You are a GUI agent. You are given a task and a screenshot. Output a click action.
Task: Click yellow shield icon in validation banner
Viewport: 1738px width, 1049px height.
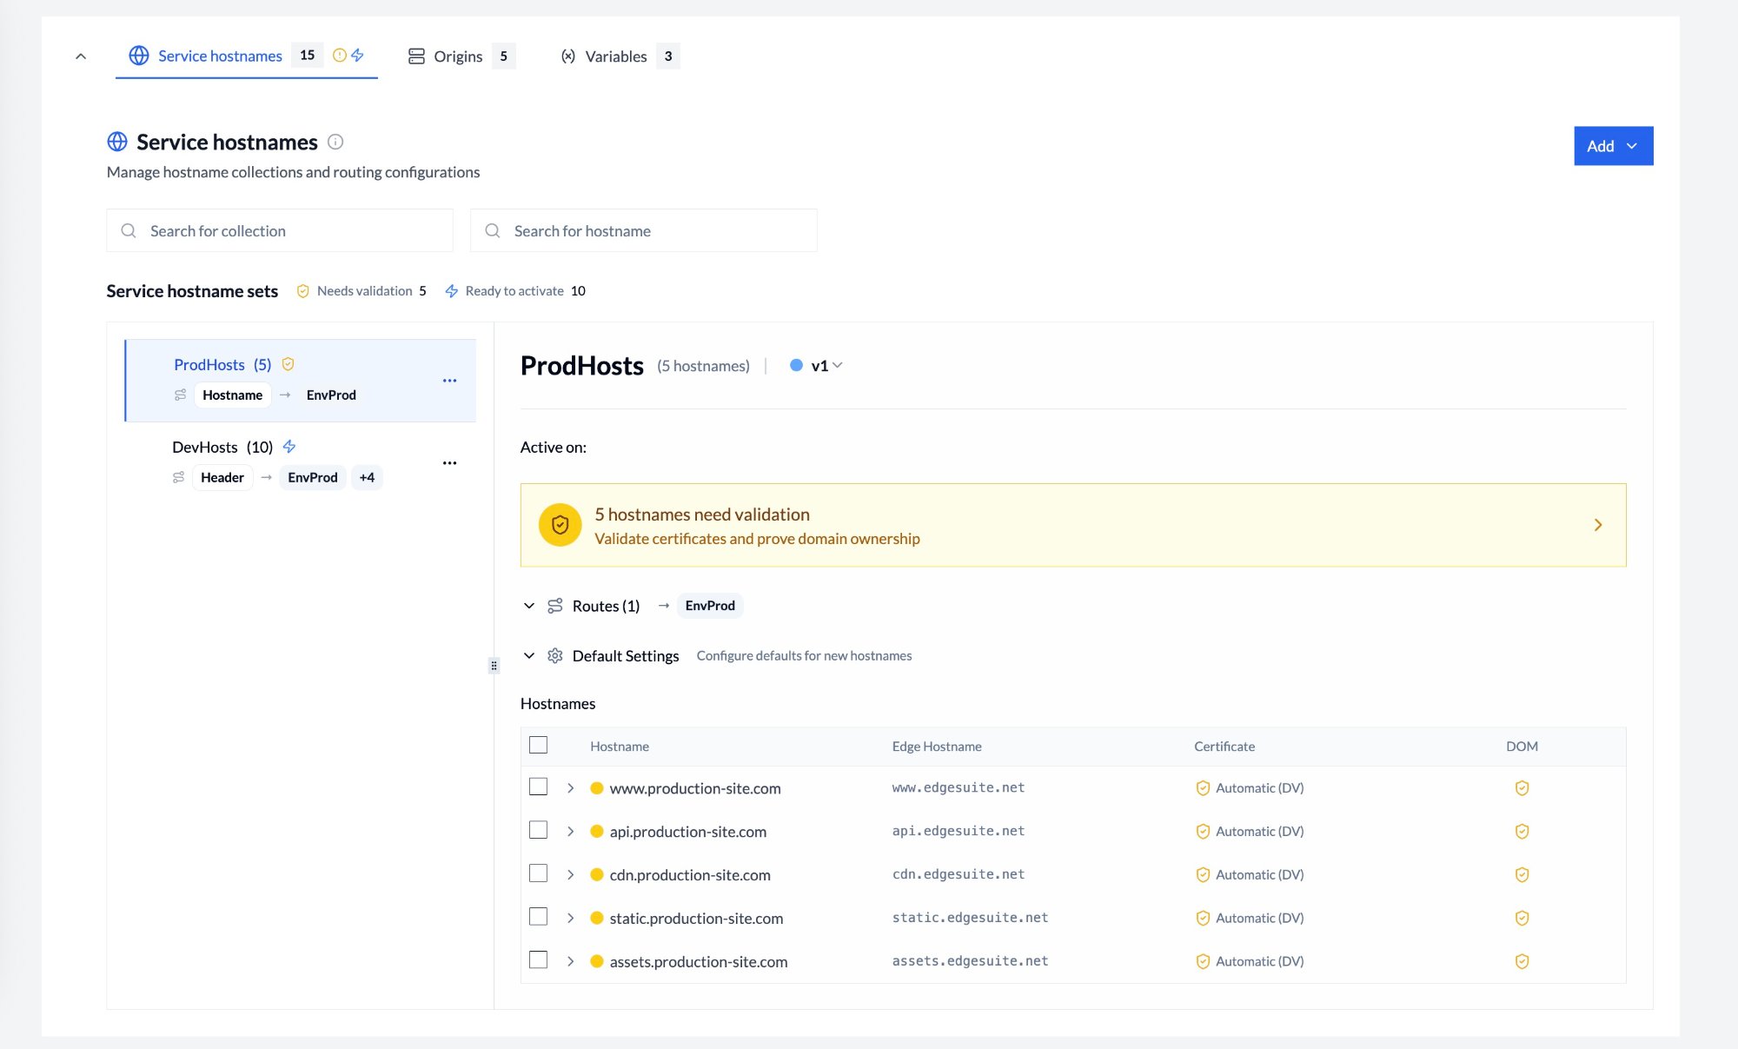tap(560, 525)
